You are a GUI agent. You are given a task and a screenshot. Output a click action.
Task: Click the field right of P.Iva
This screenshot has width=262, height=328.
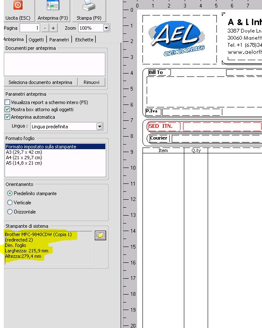coord(192,112)
